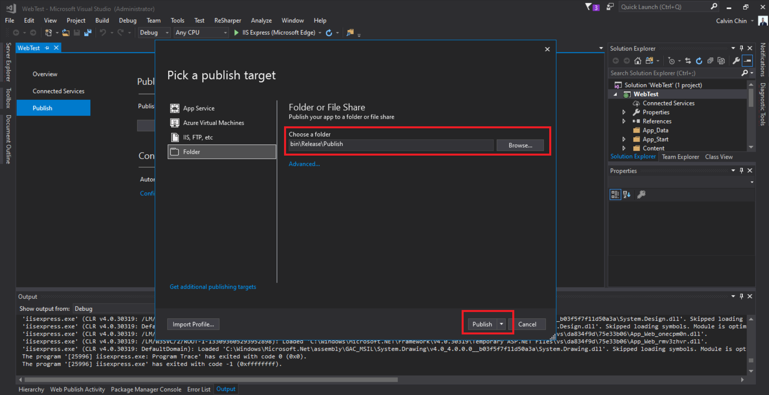Image resolution: width=769 pixels, height=395 pixels.
Task: Click the pin icon on WebTest tab
Action: tap(47, 48)
